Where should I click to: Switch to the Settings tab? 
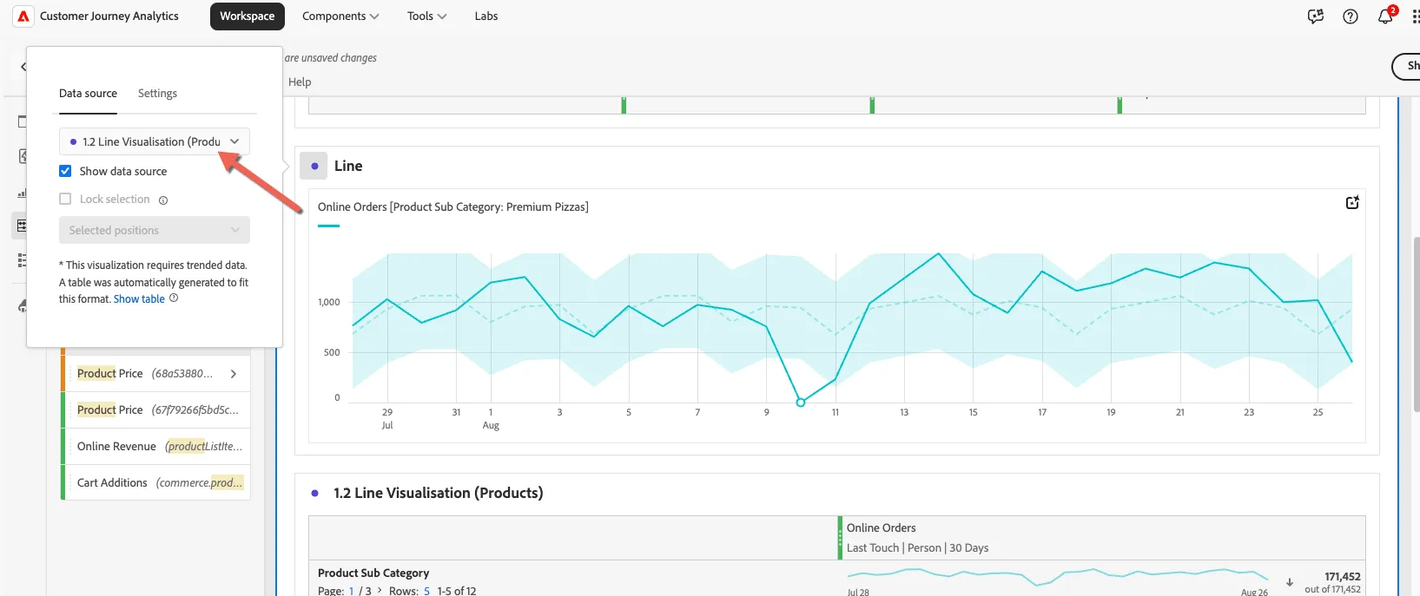click(x=157, y=94)
